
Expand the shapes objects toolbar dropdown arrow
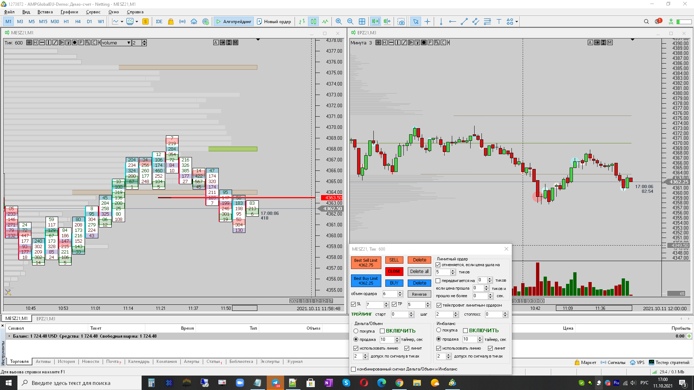click(x=517, y=22)
